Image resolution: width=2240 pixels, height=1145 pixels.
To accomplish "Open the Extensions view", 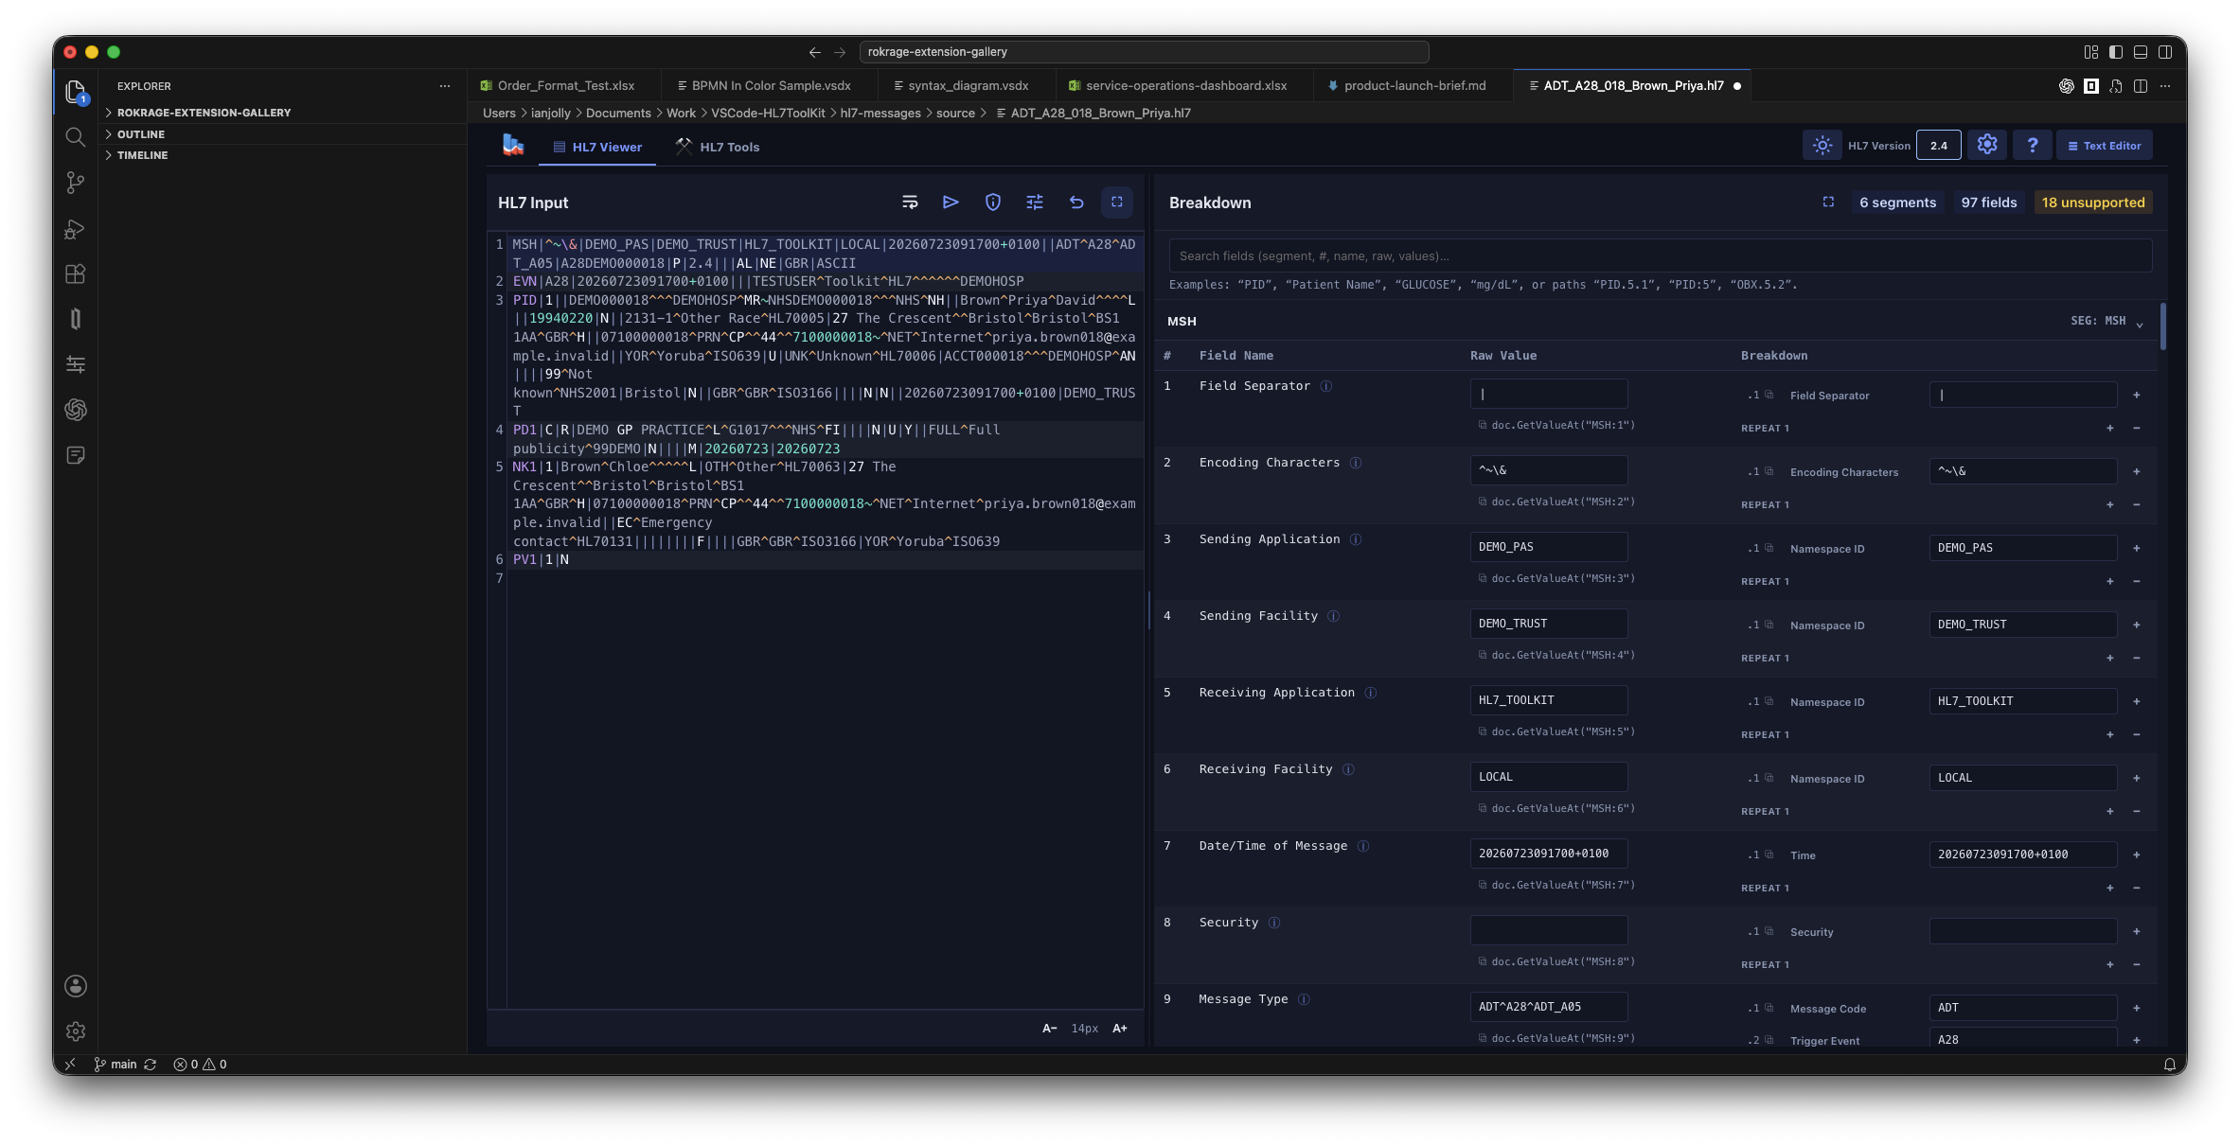I will [x=76, y=274].
